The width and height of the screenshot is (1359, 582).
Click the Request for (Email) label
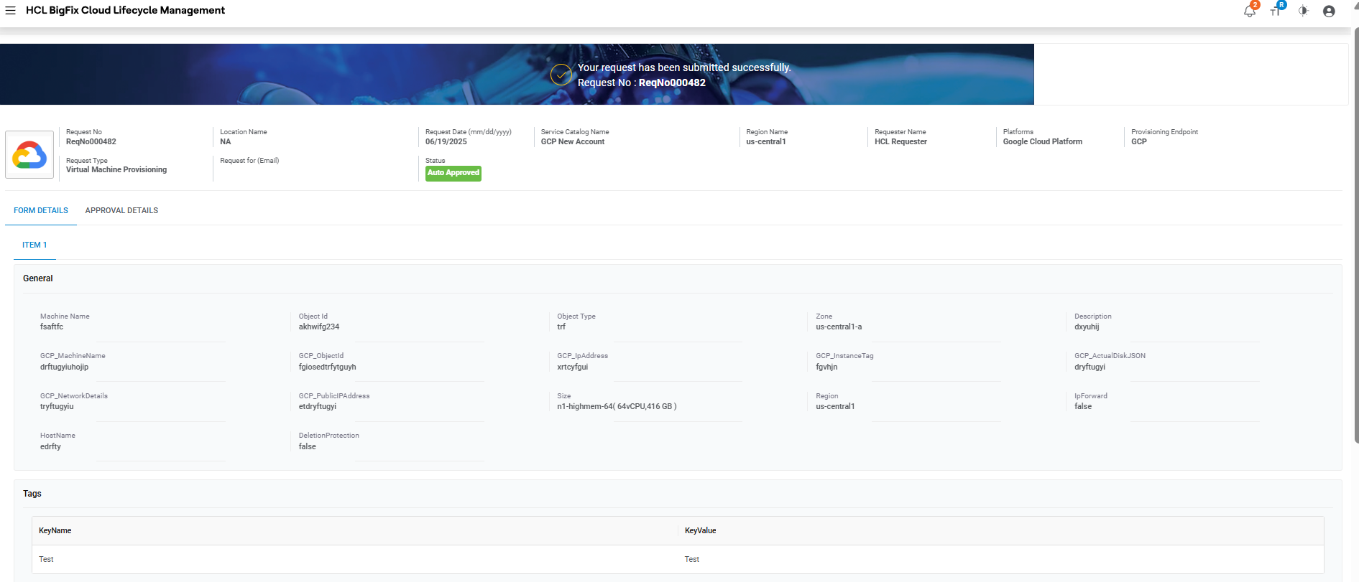tap(249, 161)
